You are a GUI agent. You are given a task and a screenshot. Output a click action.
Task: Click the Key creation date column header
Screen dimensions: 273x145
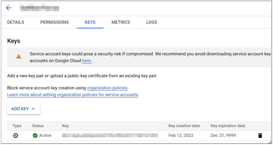pos(184,126)
